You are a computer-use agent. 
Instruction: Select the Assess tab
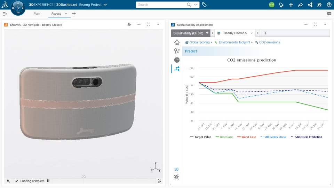click(x=56, y=14)
